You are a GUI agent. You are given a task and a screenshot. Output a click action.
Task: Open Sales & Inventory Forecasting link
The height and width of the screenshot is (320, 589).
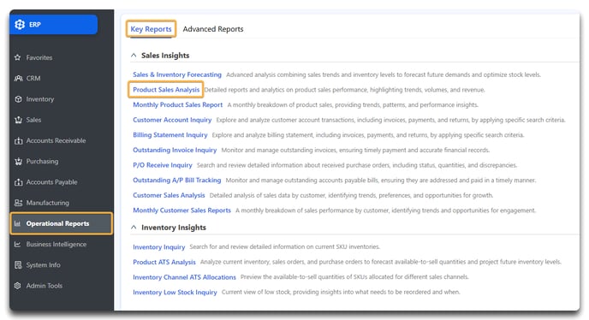pos(177,74)
